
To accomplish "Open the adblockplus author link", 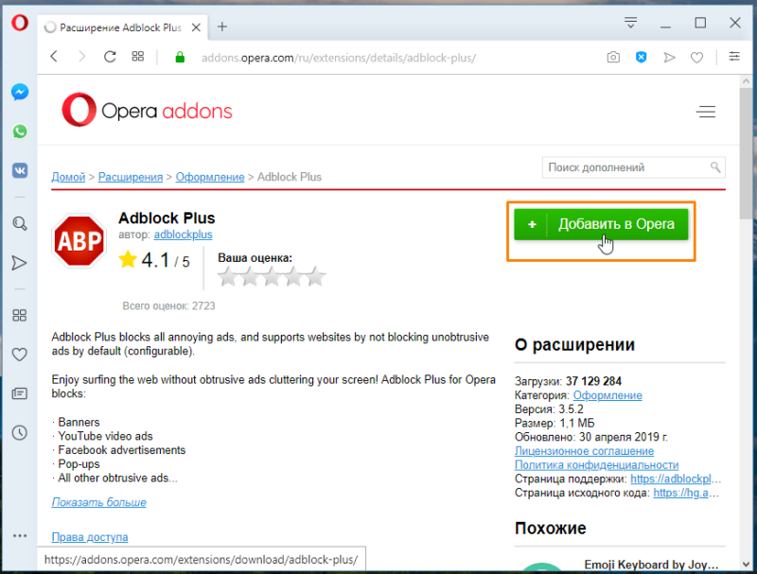I will coord(183,235).
